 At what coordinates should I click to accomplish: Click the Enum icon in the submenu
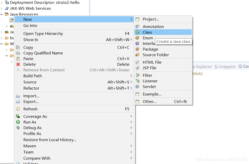click(x=137, y=38)
